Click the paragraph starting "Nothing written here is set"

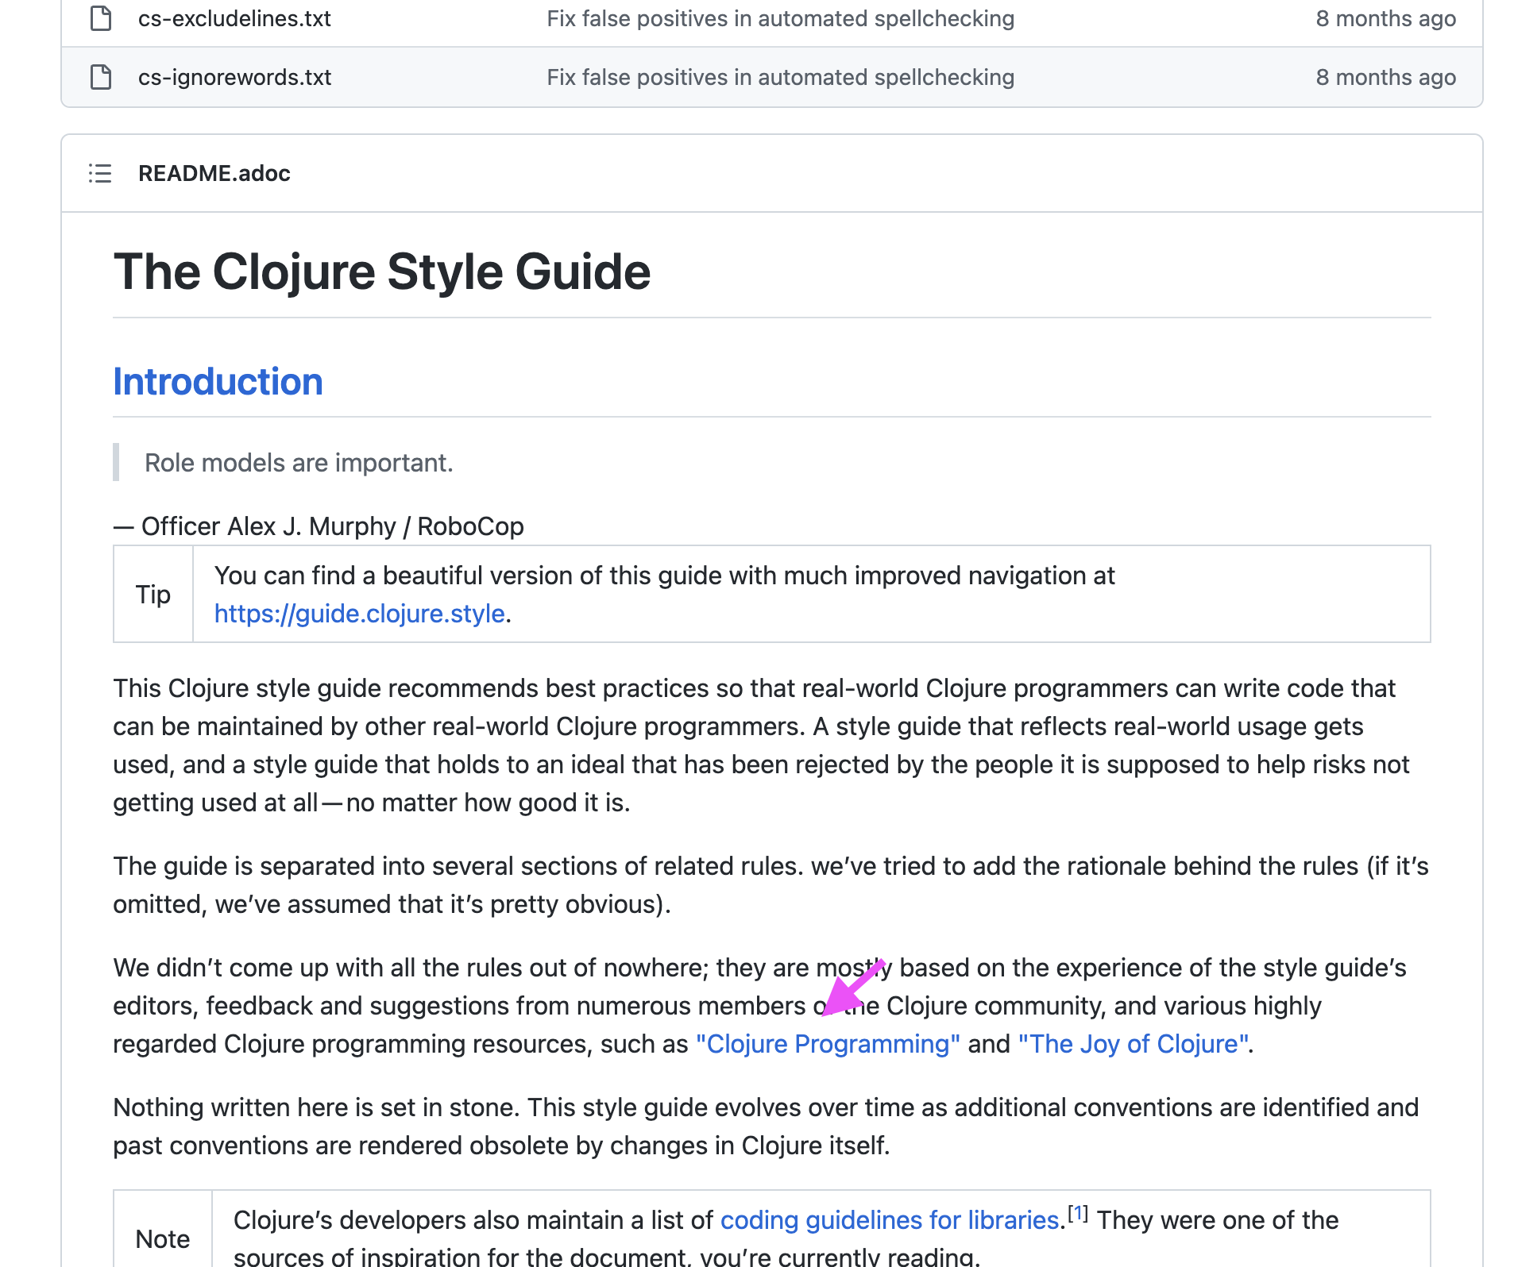click(766, 1126)
